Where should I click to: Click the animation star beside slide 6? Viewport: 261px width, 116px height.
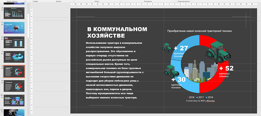(2, 39)
